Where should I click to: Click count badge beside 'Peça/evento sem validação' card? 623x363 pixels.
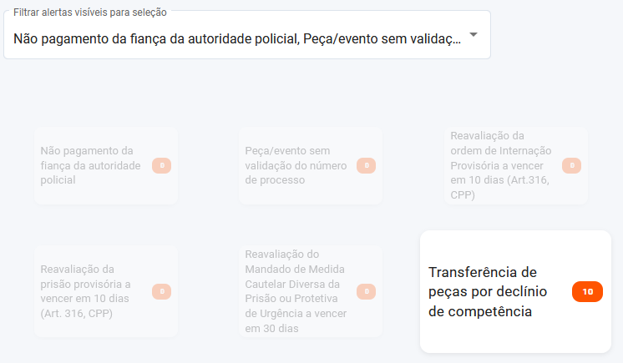[366, 165]
